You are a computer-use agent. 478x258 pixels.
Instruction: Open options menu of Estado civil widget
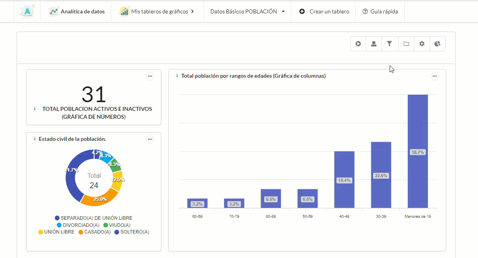point(150,139)
